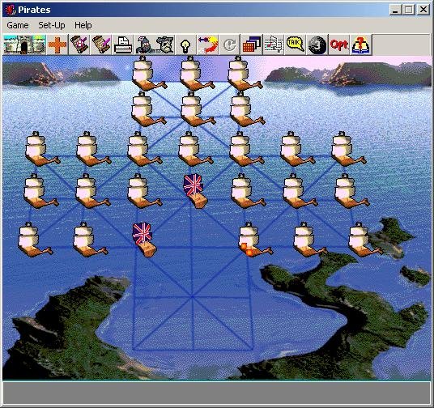Click the stacked grid boards icon
The height and width of the screenshot is (408, 434).
pyautogui.click(x=251, y=45)
